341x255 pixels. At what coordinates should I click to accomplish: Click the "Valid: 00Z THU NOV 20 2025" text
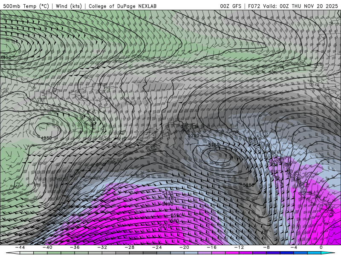click(301, 6)
